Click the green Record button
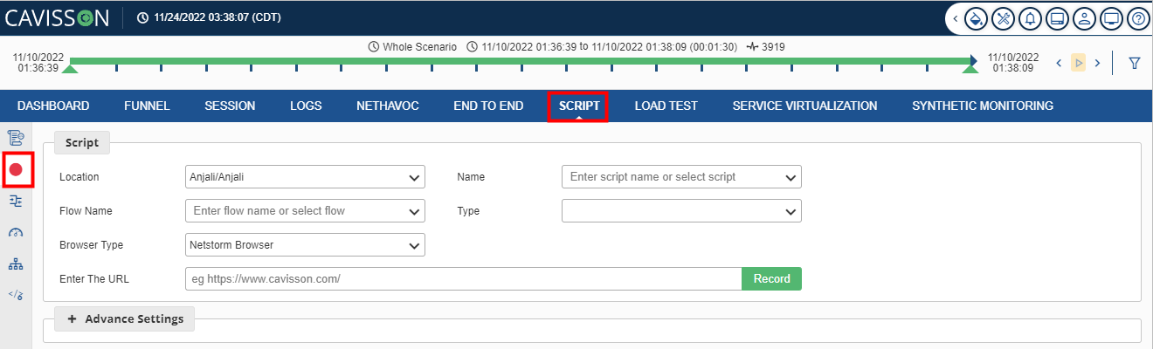This screenshot has width=1153, height=349. click(x=771, y=279)
